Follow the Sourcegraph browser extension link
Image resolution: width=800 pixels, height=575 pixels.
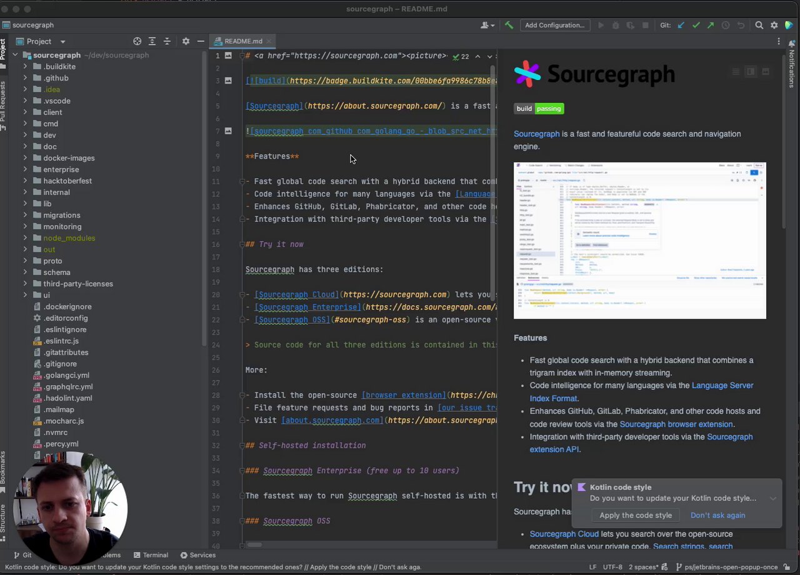676,424
